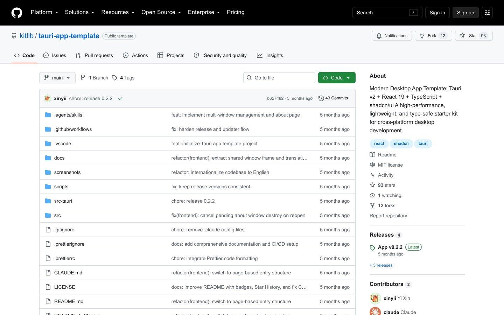Viewport: 504px width, 315px height.
Task: Switch to the Insights tab
Action: (x=270, y=55)
